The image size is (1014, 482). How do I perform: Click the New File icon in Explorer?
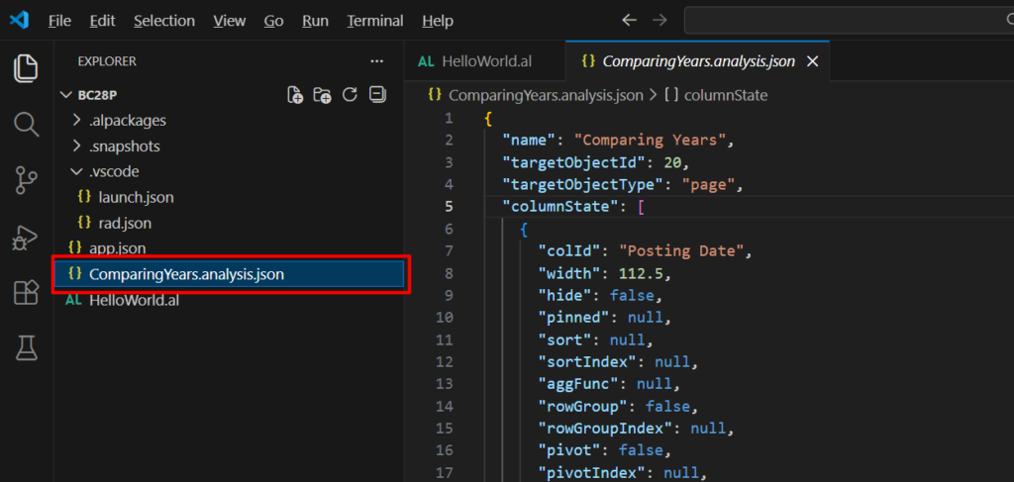coord(295,95)
